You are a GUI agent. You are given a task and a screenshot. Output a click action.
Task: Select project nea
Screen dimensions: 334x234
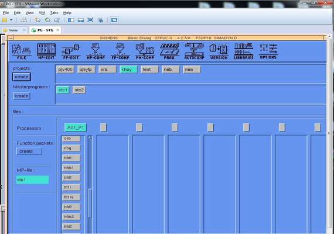tap(192, 70)
